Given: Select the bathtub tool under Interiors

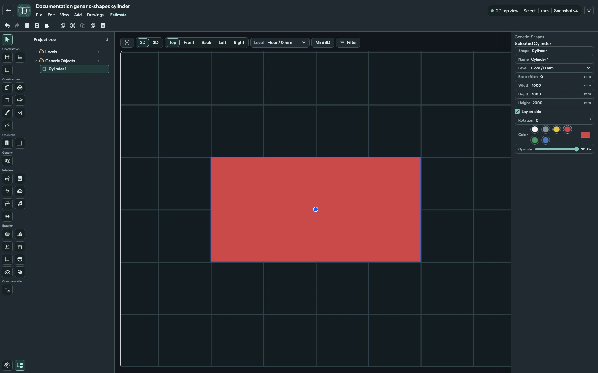Looking at the screenshot, I should 7,179.
